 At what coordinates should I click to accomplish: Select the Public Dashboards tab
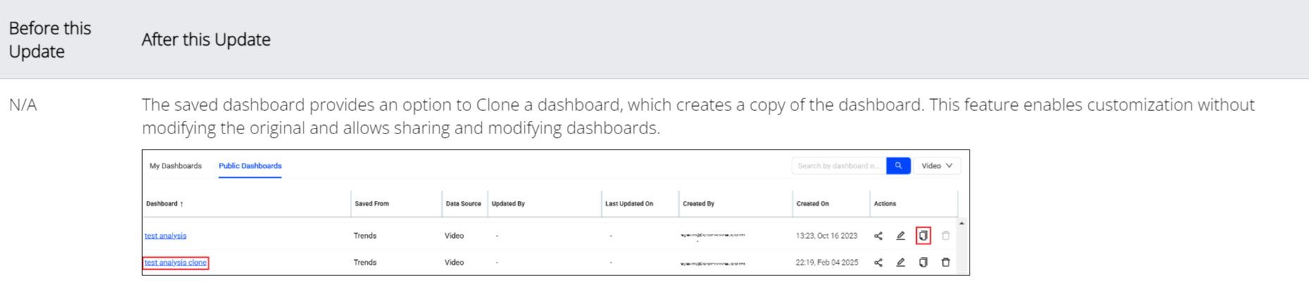(x=250, y=166)
